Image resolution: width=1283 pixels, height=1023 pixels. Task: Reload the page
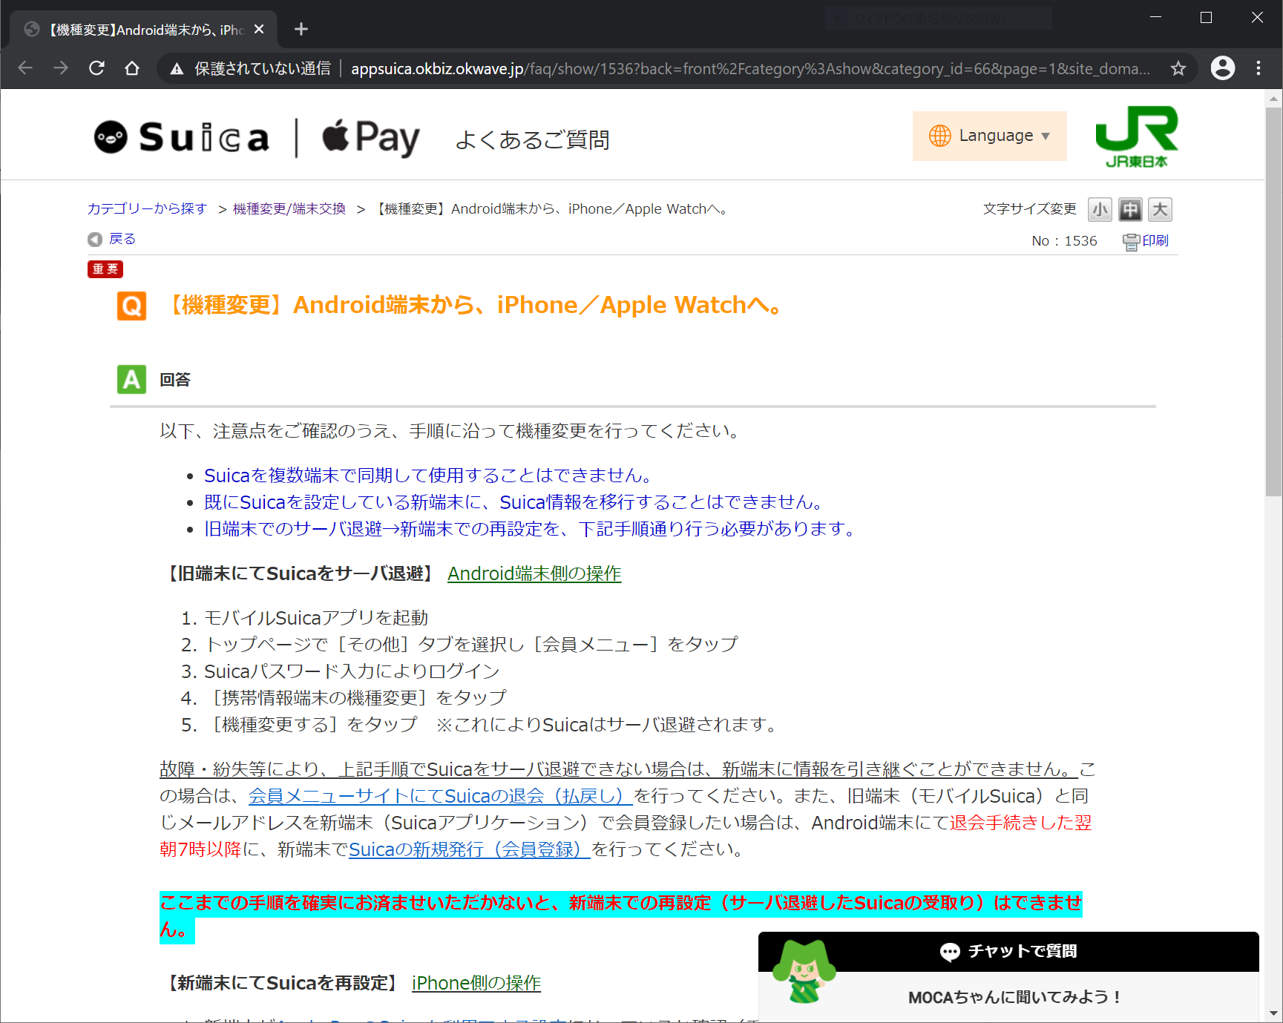pos(96,68)
